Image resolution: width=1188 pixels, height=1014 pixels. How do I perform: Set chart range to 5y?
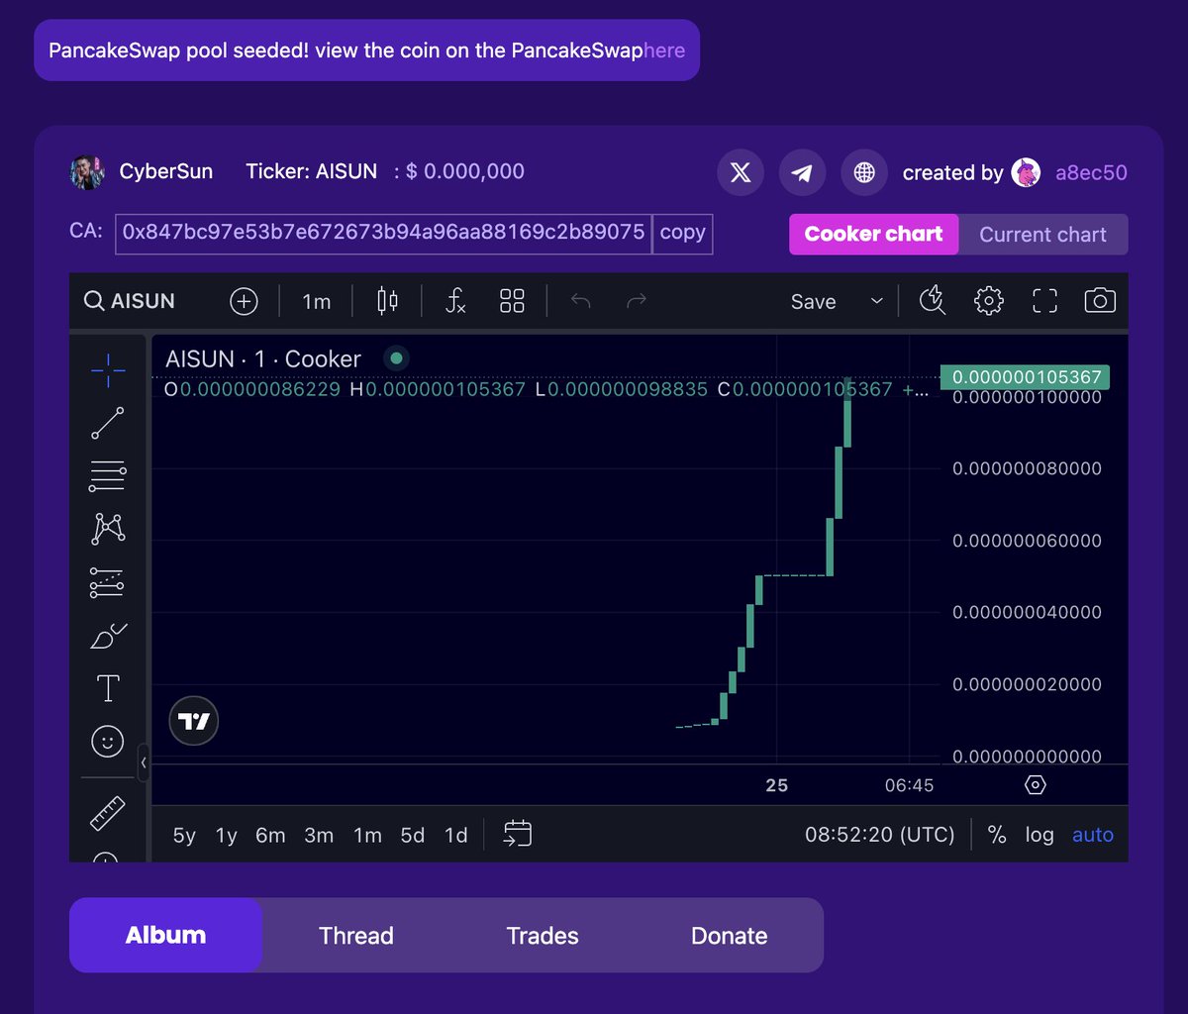184,835
